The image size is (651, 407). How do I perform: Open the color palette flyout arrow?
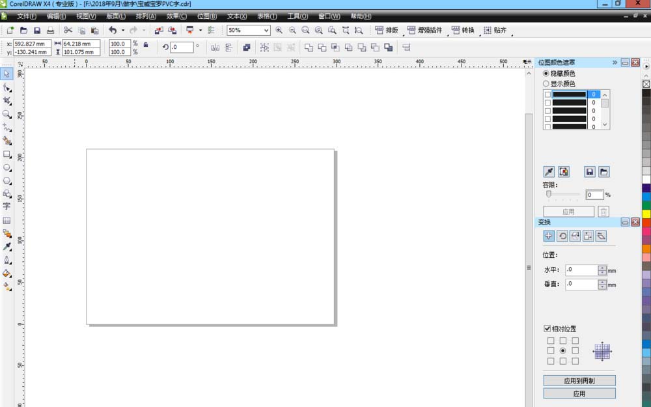[x=646, y=66]
